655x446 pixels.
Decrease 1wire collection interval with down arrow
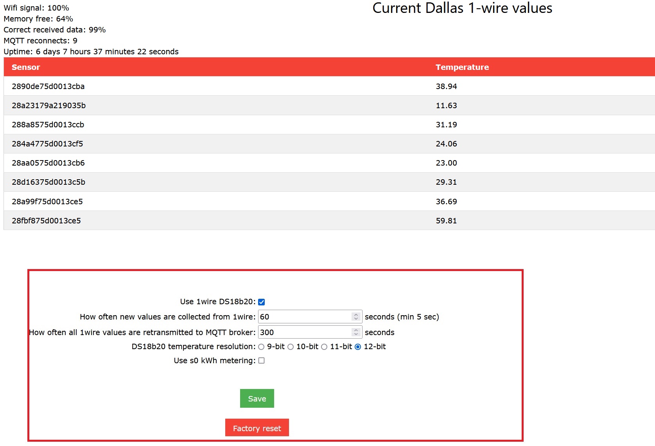pos(356,319)
